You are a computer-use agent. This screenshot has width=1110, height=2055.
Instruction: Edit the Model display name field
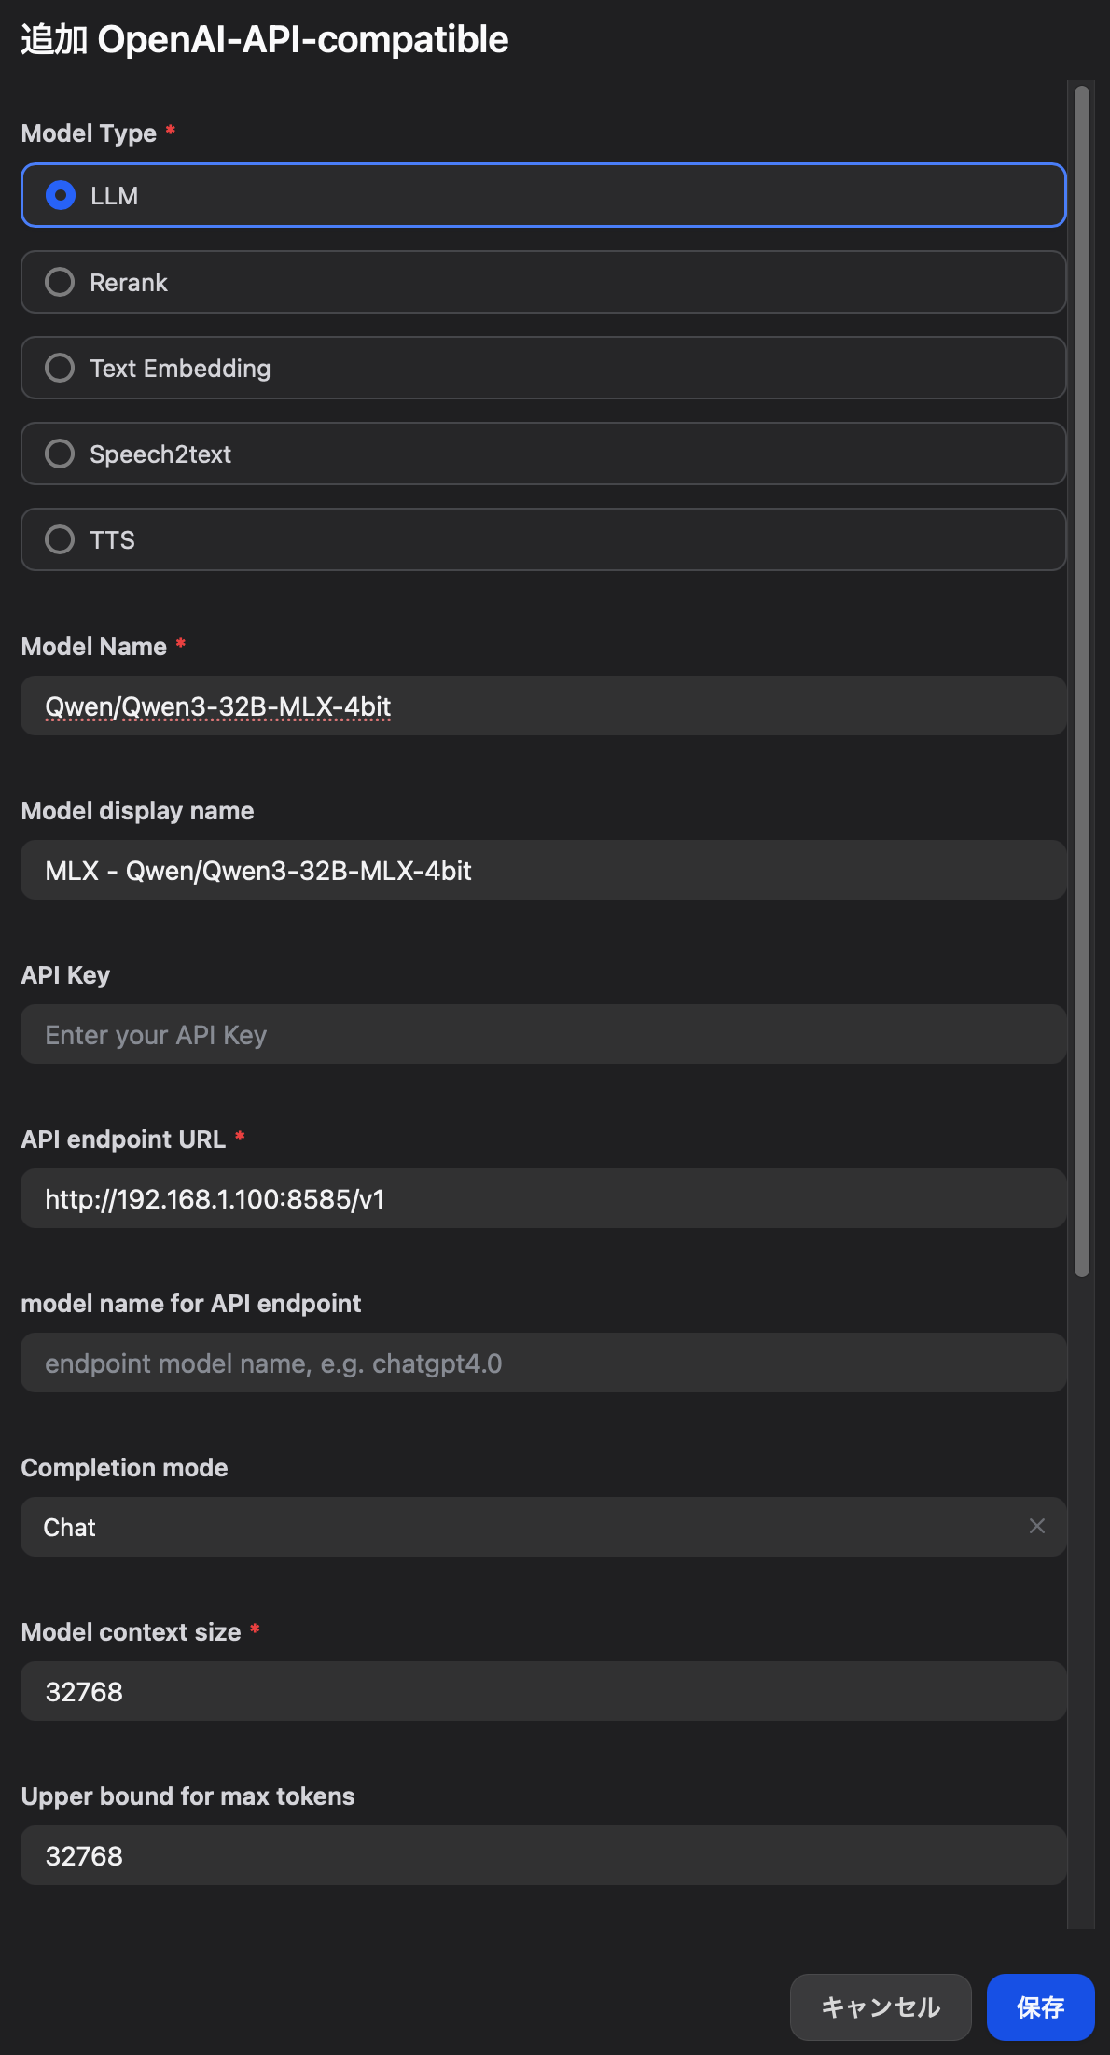pyautogui.click(x=543, y=871)
